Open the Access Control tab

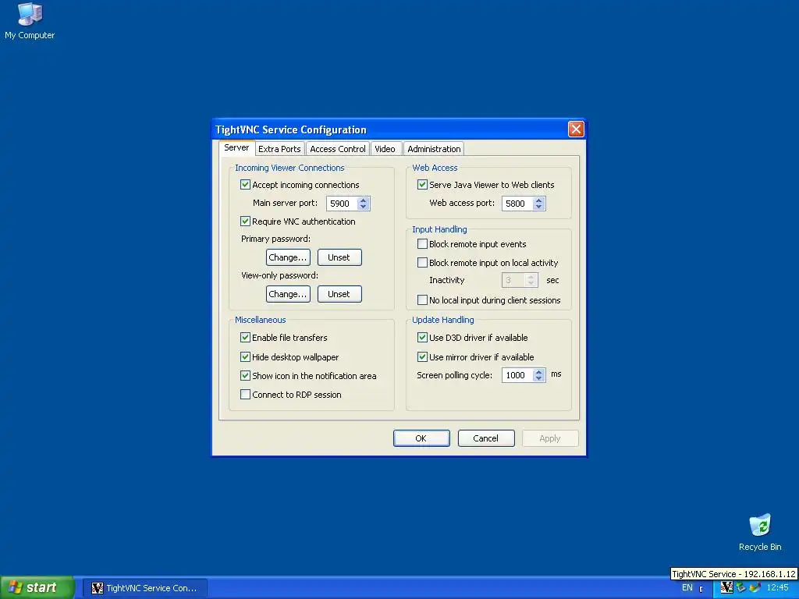point(338,149)
